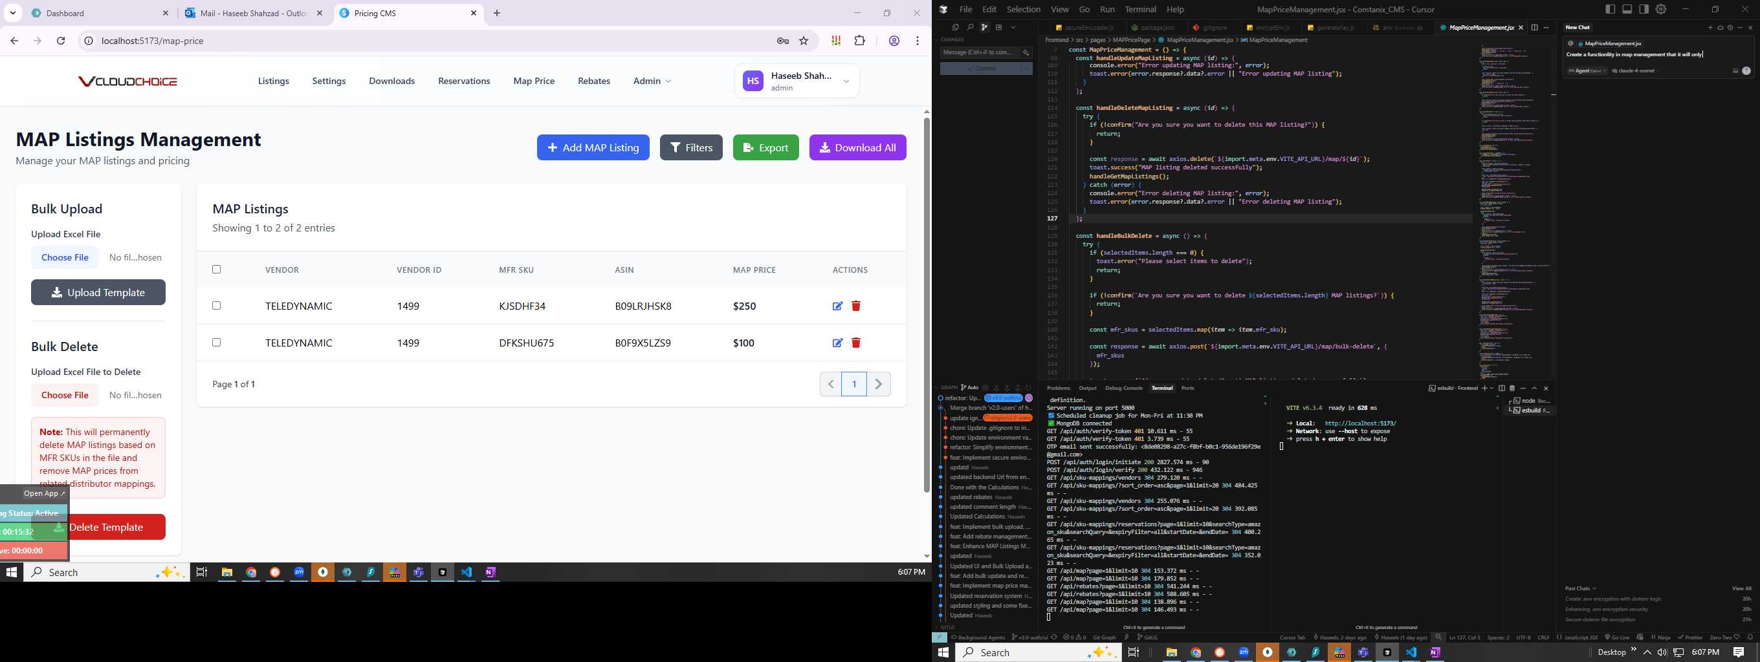Kill the active terminal with trash icon
The width and height of the screenshot is (1760, 662).
[1512, 388]
